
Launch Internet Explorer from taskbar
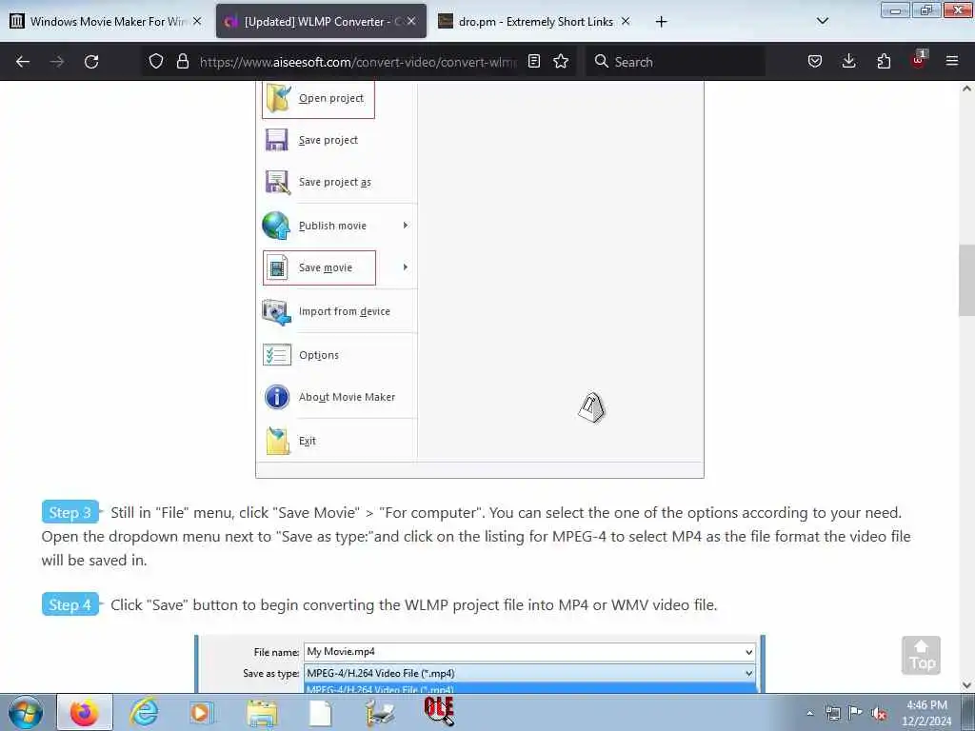coord(144,712)
